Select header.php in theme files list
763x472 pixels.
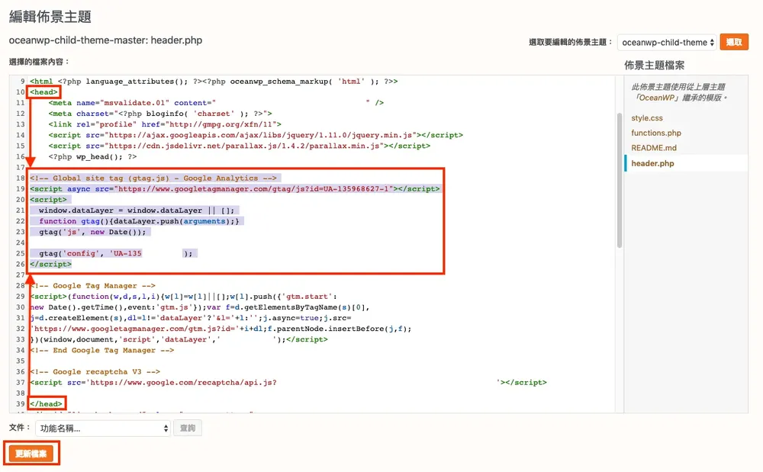point(652,163)
